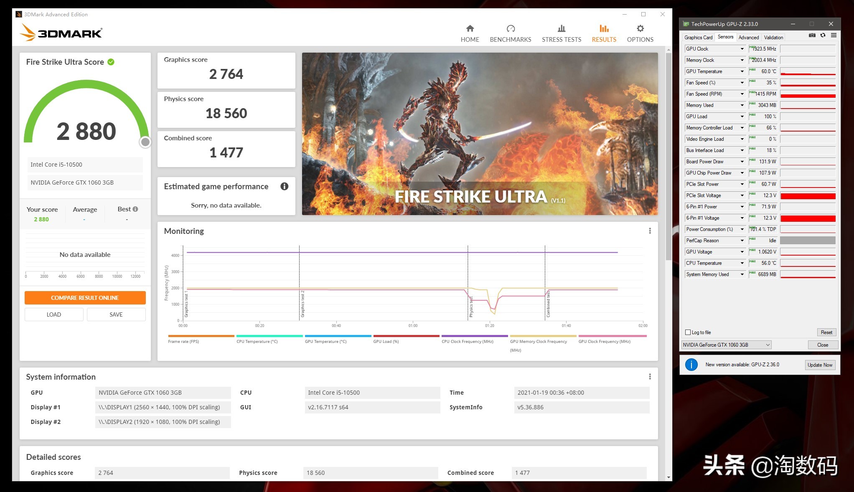Open the 3DMark Home view

[x=470, y=33]
